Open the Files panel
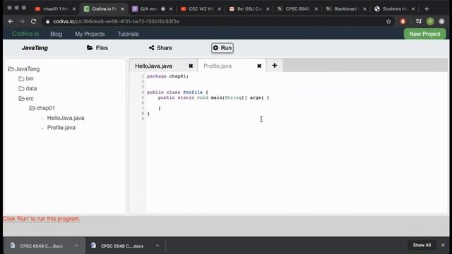The width and height of the screenshot is (452, 254). pyautogui.click(x=97, y=48)
